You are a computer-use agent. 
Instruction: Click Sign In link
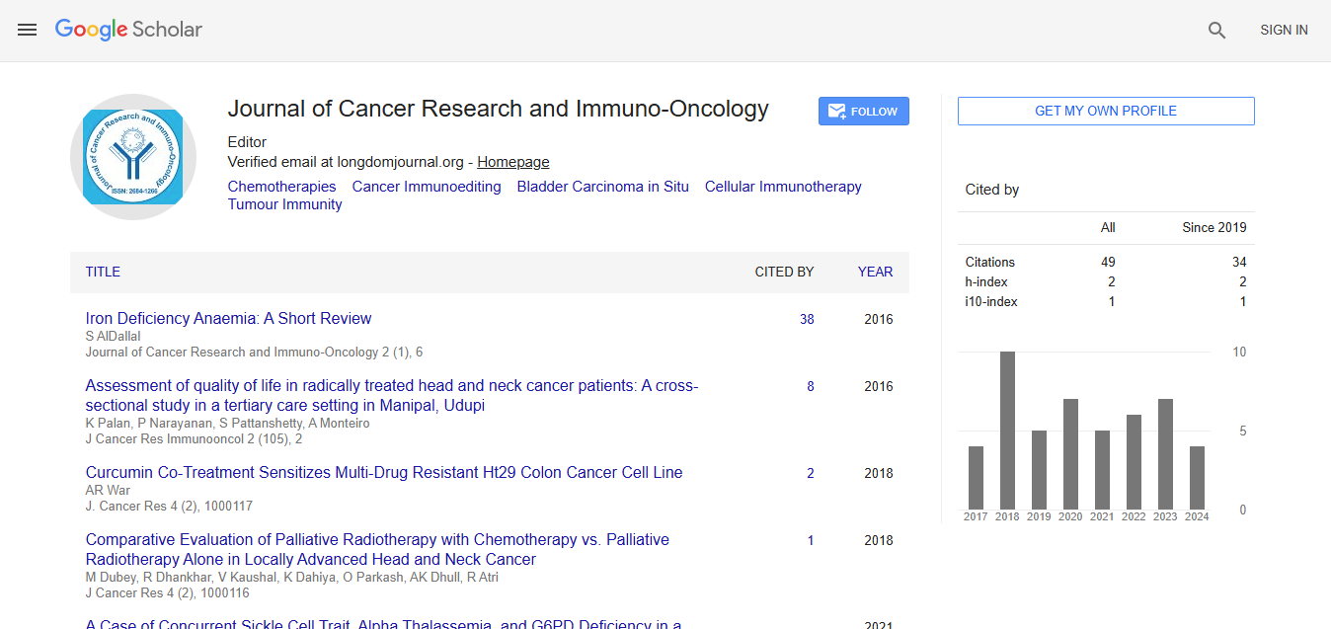coord(1284,31)
